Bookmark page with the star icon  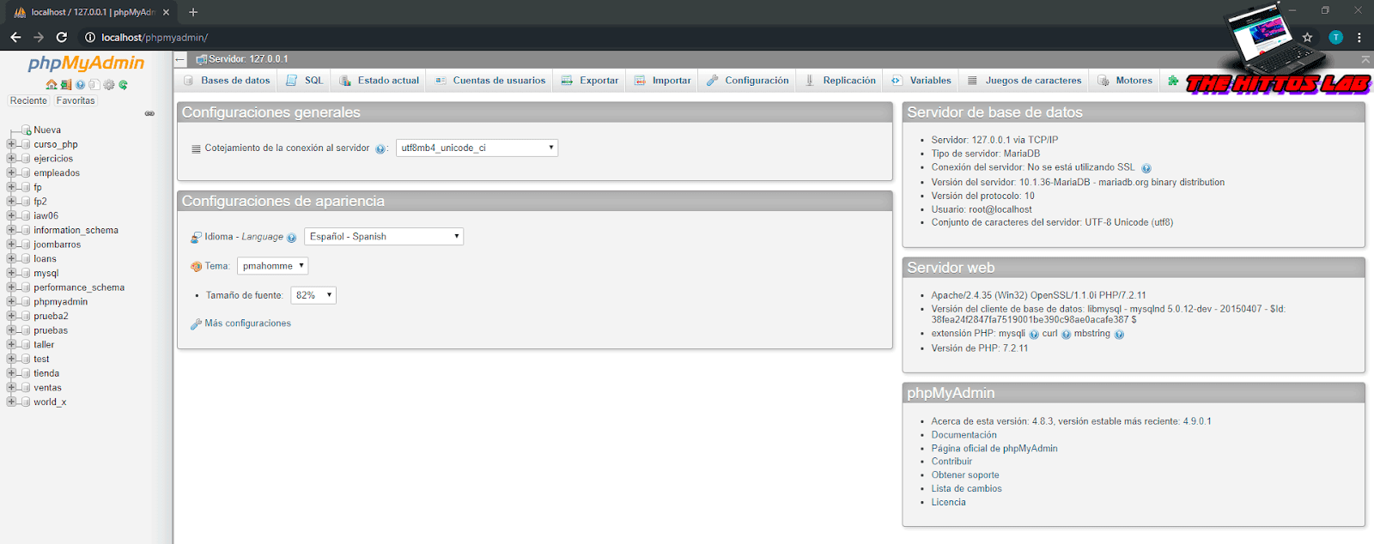point(1307,37)
